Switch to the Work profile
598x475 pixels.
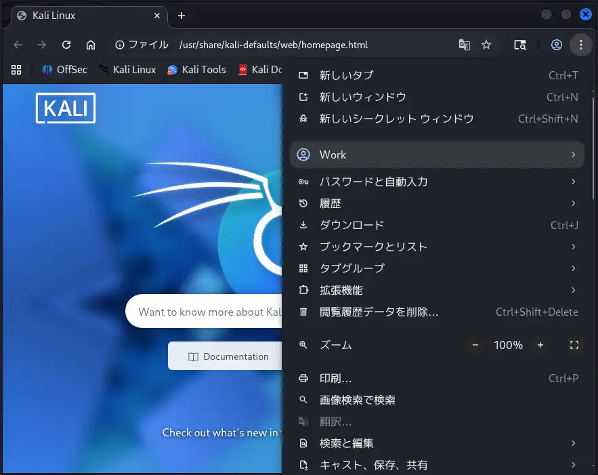click(x=437, y=154)
